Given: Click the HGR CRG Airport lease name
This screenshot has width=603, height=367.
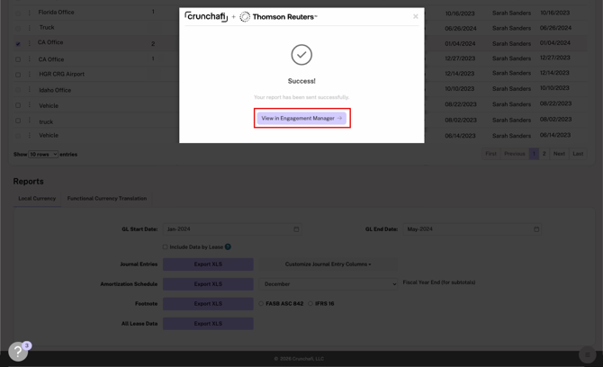Looking at the screenshot, I should coord(61,74).
